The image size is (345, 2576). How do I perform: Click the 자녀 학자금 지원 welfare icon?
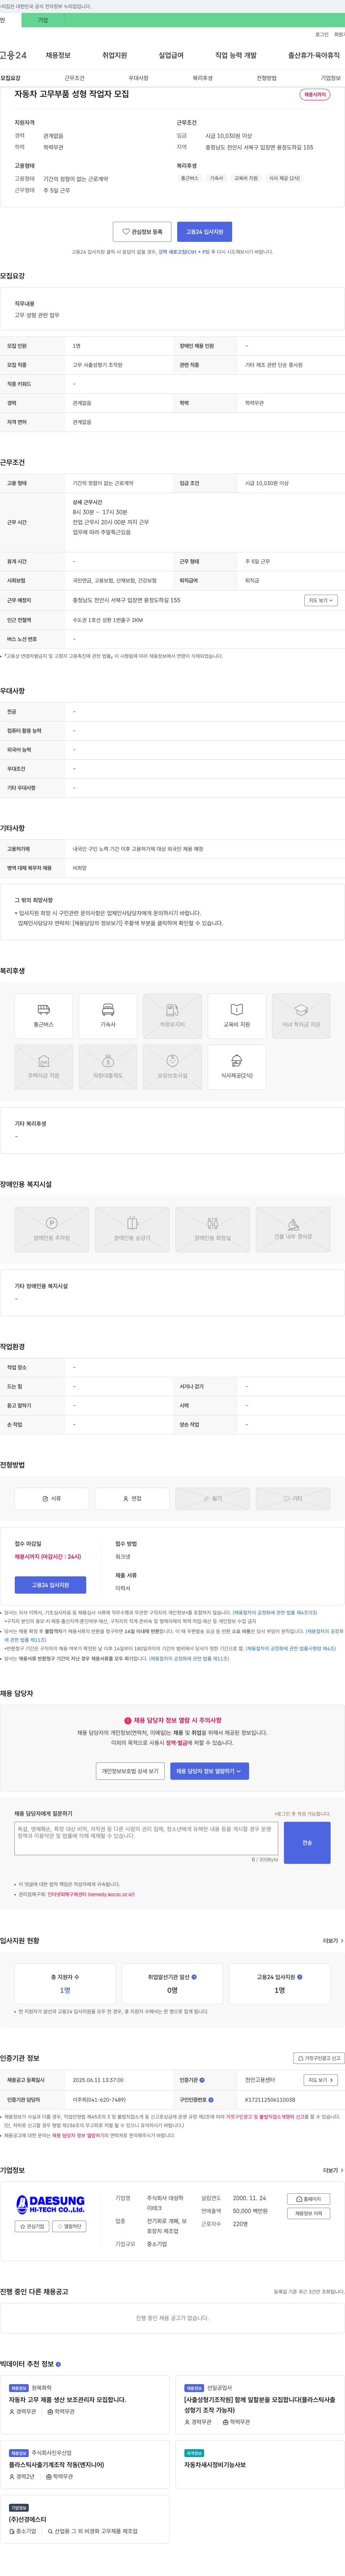coord(301,1016)
